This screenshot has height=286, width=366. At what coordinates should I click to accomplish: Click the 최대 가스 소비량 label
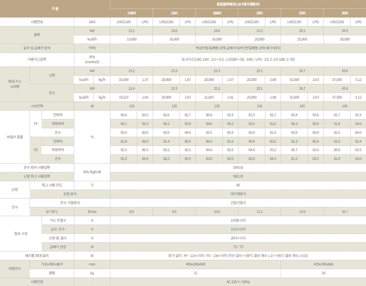(15, 84)
